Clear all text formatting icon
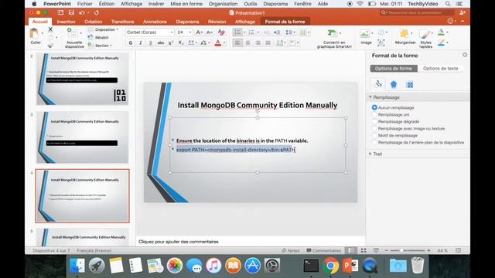495x278 pixels. 221,32
